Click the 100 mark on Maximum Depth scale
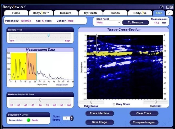175x129 pixels. point(69,105)
